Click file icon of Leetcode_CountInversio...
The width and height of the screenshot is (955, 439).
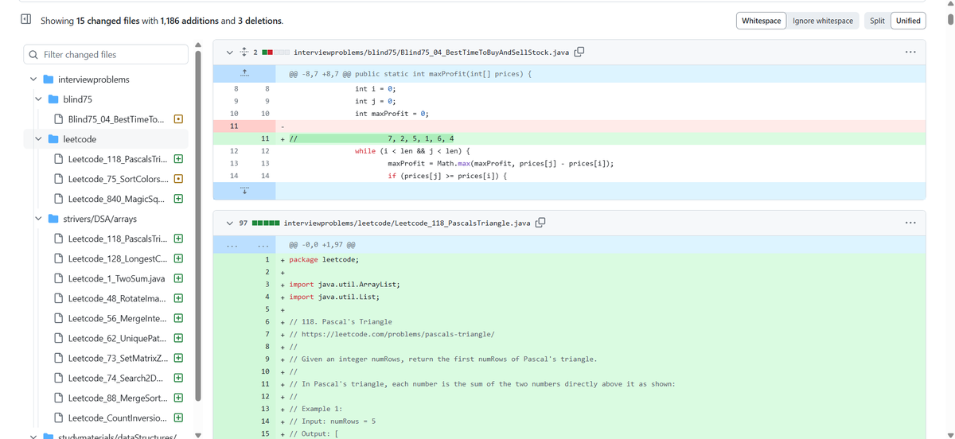point(59,418)
